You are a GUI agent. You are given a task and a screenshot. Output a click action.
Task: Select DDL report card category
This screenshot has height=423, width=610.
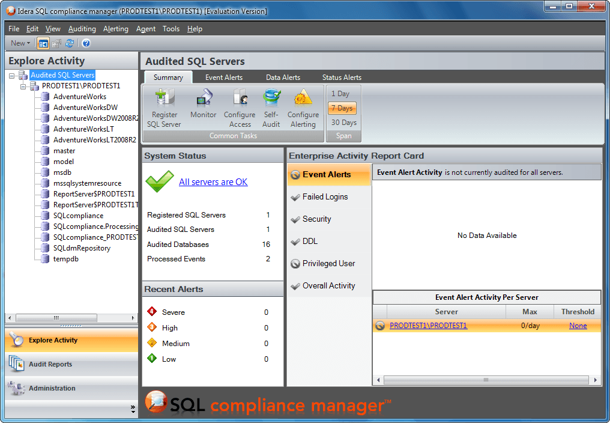tap(330, 241)
